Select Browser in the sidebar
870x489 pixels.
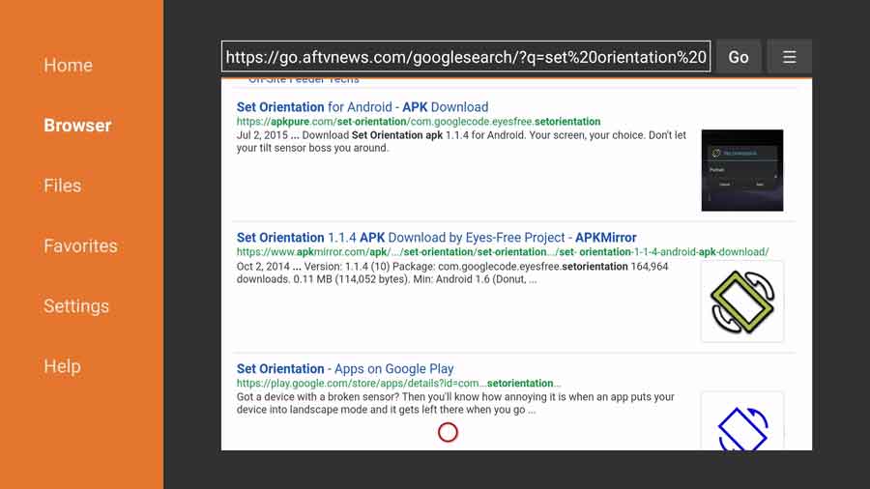[77, 126]
